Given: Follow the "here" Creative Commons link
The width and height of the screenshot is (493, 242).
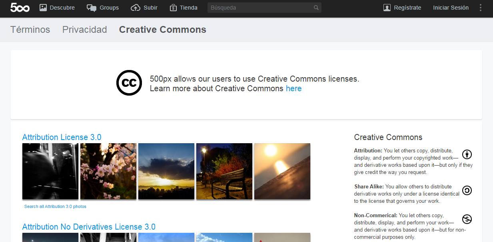Looking at the screenshot, I should (x=293, y=88).
